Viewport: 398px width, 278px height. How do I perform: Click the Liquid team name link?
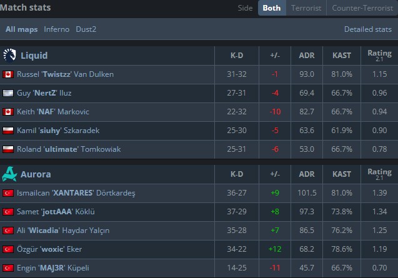coord(34,56)
